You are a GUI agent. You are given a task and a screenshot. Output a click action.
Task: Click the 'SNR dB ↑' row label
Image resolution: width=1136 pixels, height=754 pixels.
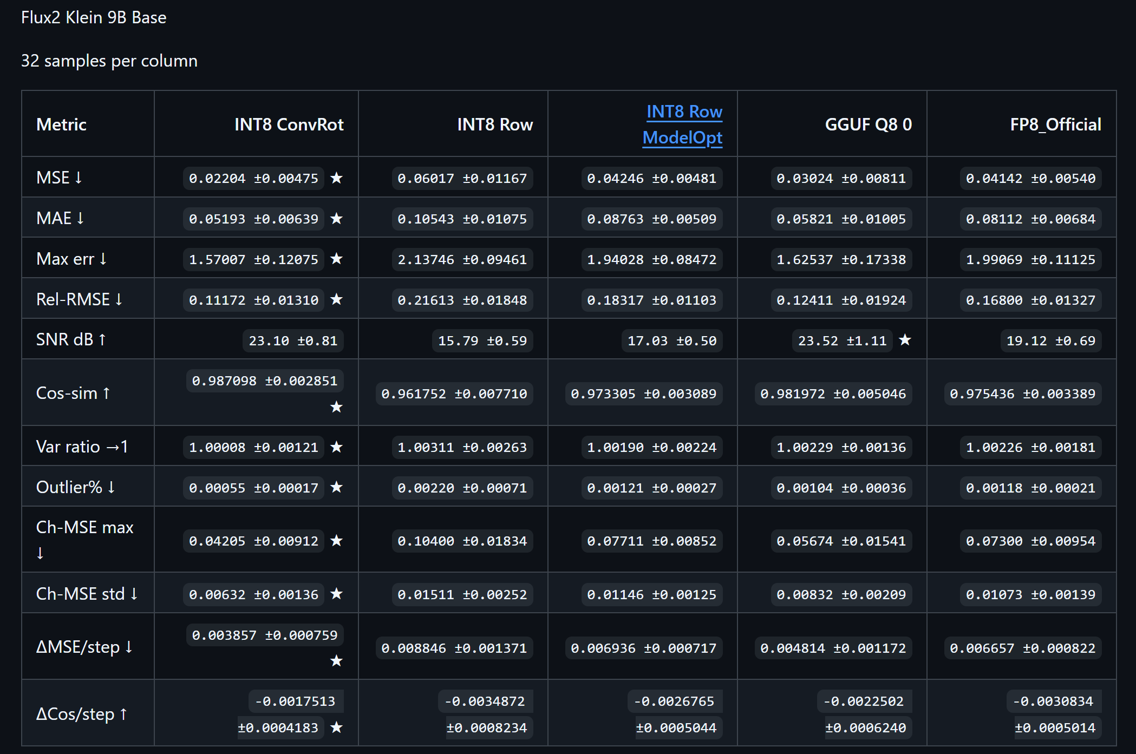point(71,339)
